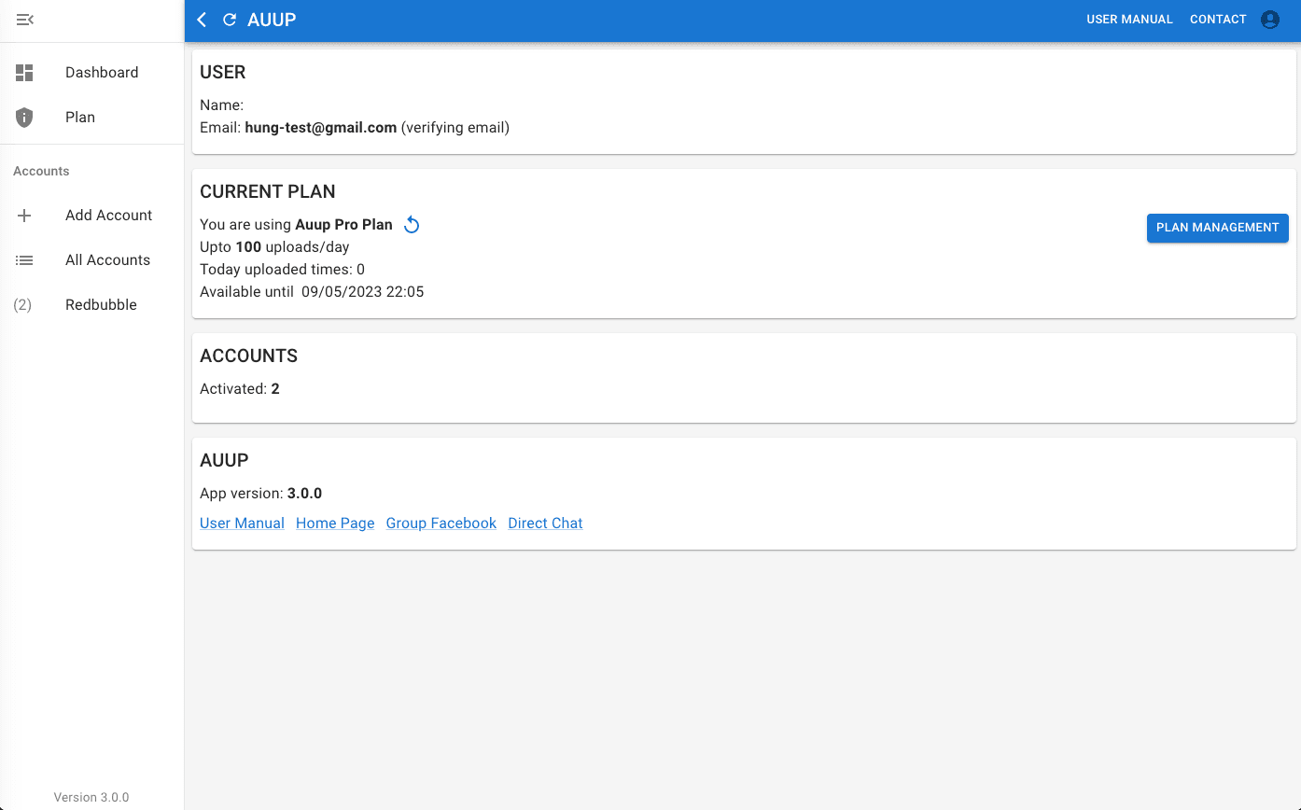Viewport: 1301px width, 810px height.
Task: Click the plus icon for Add Account
Action: tap(24, 216)
